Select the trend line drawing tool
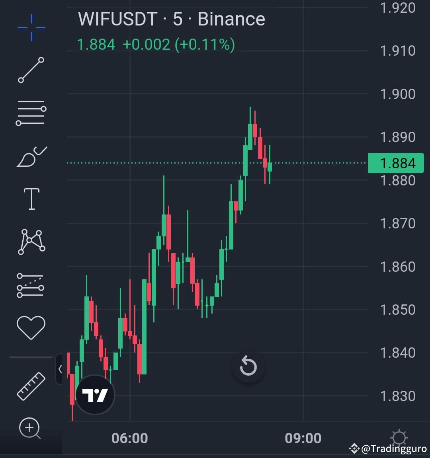Image resolution: width=430 pixels, height=458 pixels. coord(31,71)
